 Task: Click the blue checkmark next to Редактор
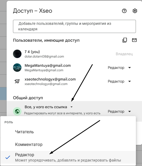(8, 157)
